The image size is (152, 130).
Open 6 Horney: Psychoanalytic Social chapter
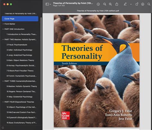pyautogui.click(x=21, y=65)
